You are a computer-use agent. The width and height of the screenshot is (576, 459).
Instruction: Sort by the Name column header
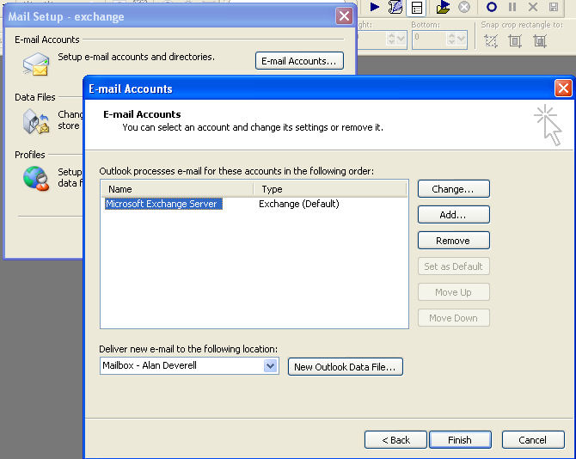[x=178, y=189]
